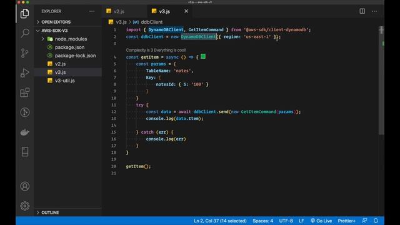Open Explorer panel more actions ellipsis

click(x=92, y=11)
